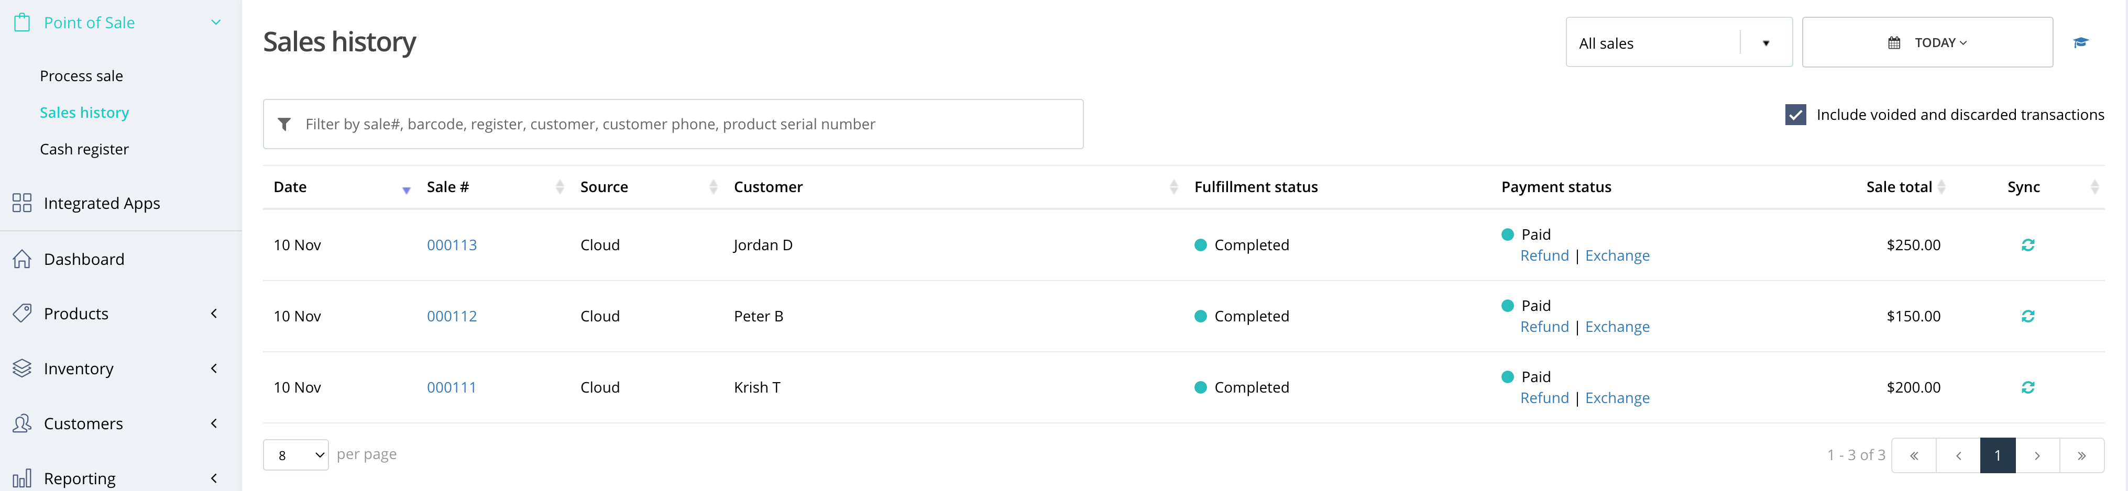Open the TODAY date range picker
Image resolution: width=2128 pixels, height=491 pixels.
tap(1927, 42)
